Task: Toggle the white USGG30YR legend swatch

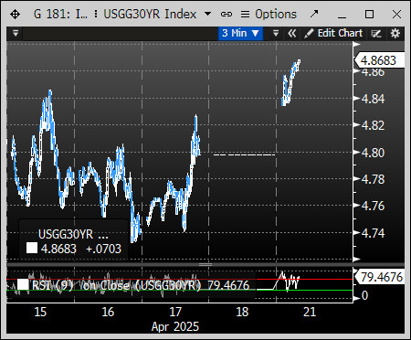Action: tap(32, 248)
